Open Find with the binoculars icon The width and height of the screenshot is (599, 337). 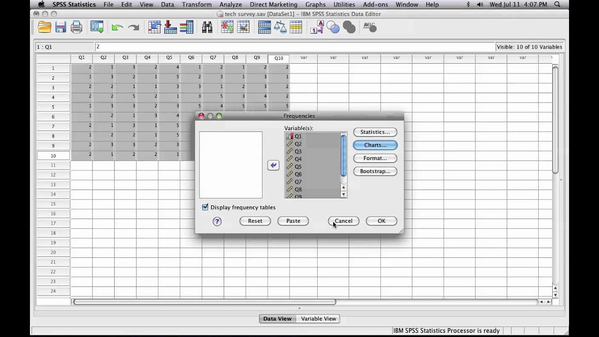point(207,28)
